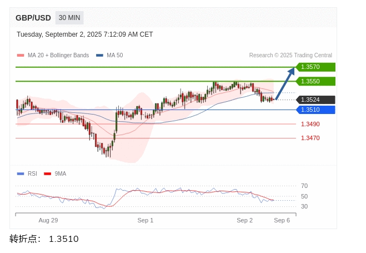Click the 'Aug 29' time axis label
The width and height of the screenshot is (366, 253).
(48, 220)
